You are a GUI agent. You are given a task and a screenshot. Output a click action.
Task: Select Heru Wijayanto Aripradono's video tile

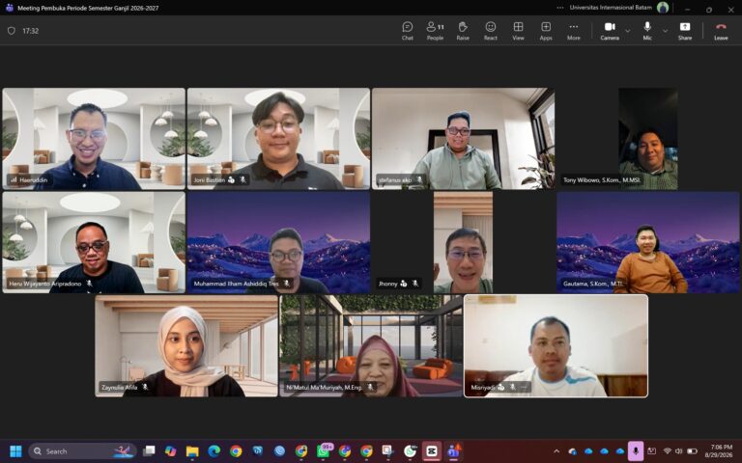point(94,242)
